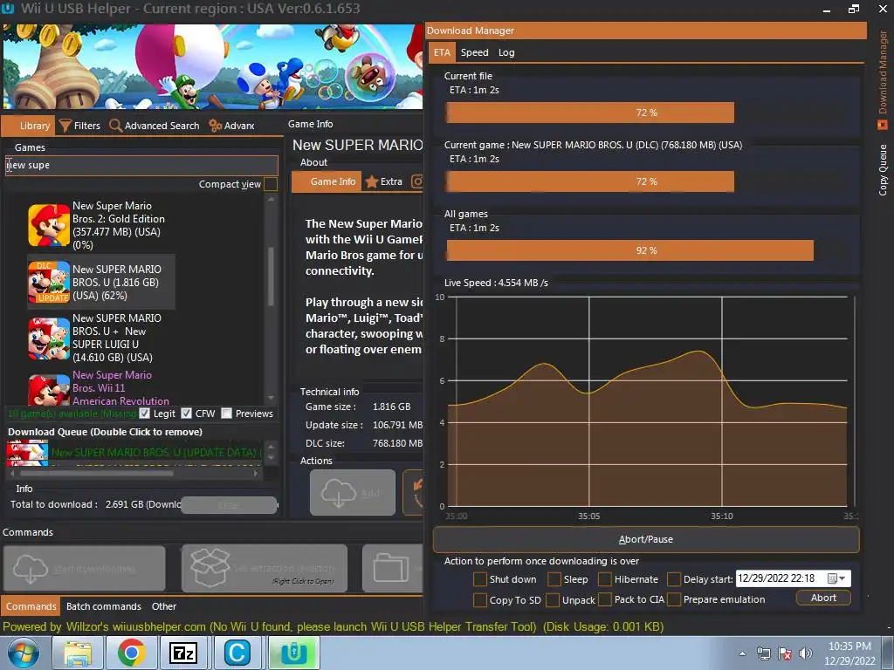
Task: Click the orange Download Manager sidebar icon
Action: [x=883, y=124]
